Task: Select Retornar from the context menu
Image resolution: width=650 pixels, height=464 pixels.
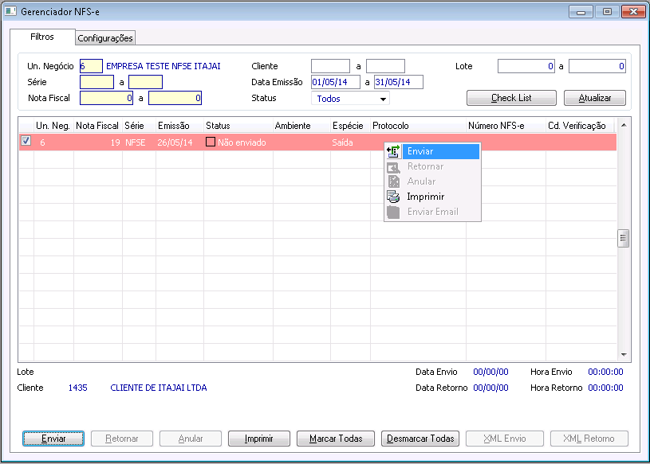Action: coord(432,166)
